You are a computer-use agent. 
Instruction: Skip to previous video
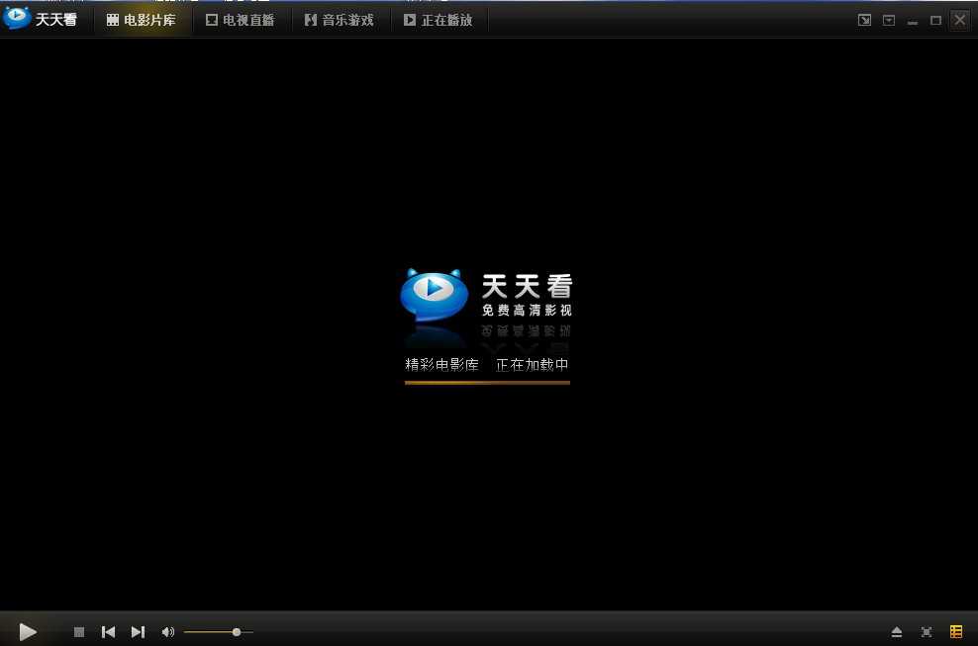click(x=108, y=631)
